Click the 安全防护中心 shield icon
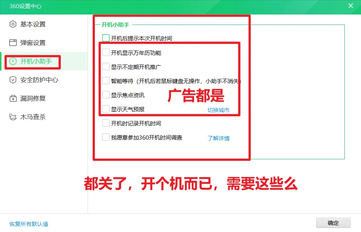361x232 pixels. (x=13, y=80)
